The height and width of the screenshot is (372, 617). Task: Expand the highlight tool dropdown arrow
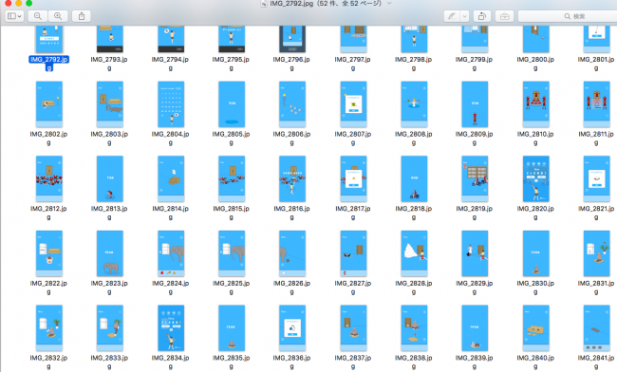point(465,16)
